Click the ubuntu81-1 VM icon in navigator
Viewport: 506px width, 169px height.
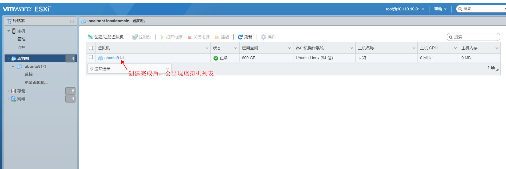click(x=19, y=66)
